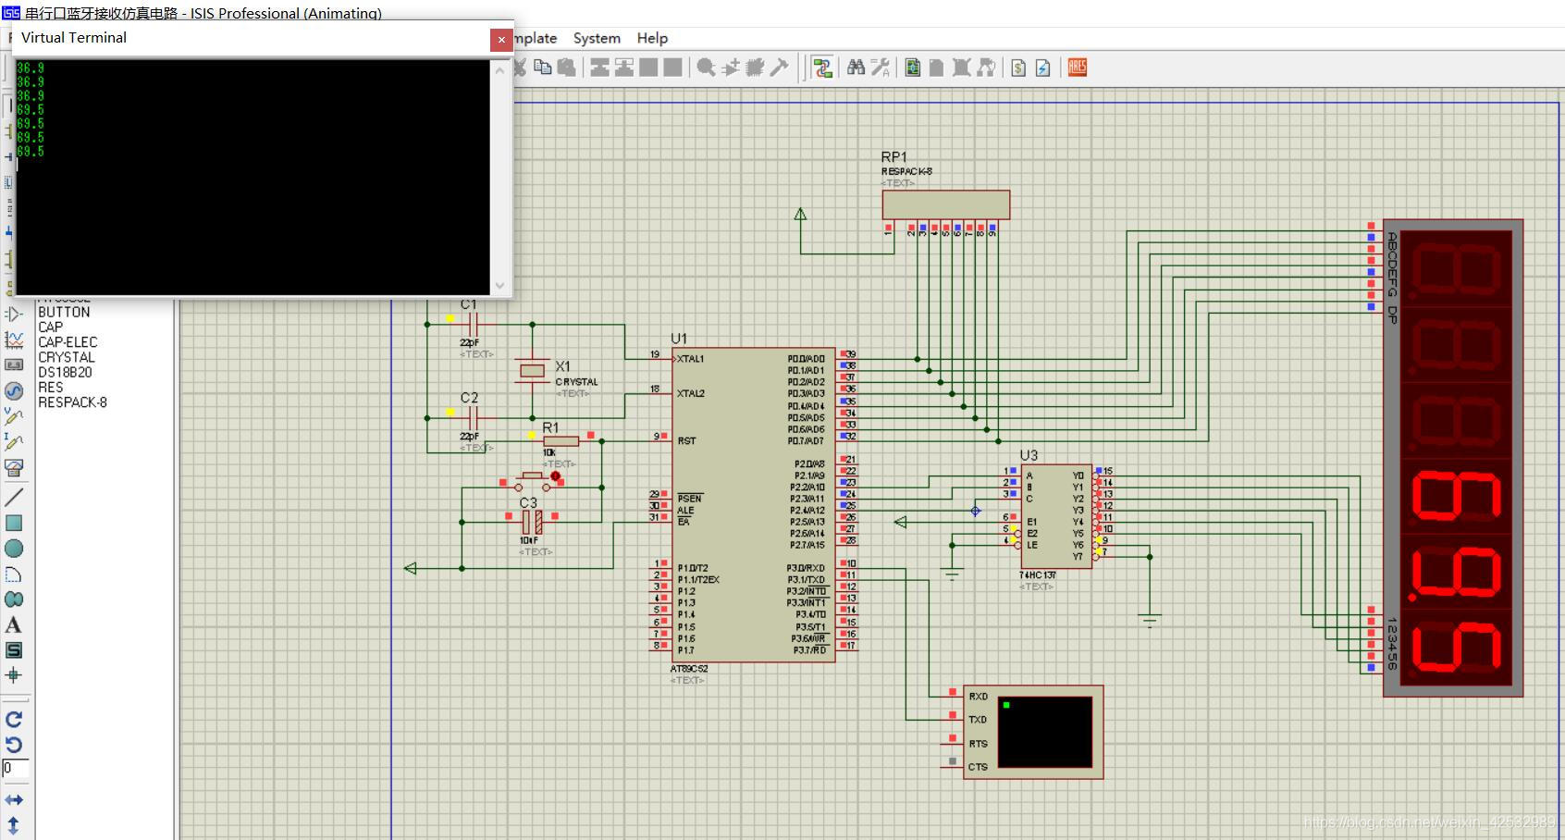1565x840 pixels.
Task: Select CAP in the device list
Action: (x=50, y=327)
